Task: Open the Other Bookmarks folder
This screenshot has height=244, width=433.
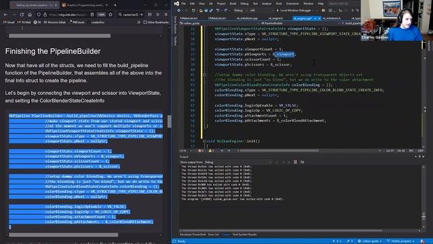Action: pos(156,22)
